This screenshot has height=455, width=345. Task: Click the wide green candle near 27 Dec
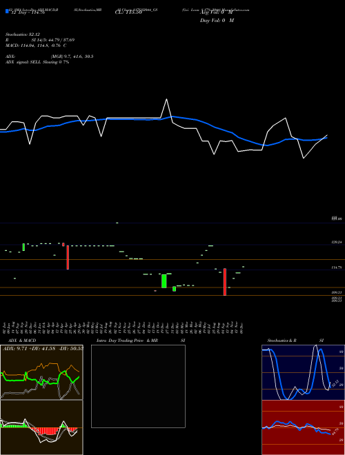[164, 281]
